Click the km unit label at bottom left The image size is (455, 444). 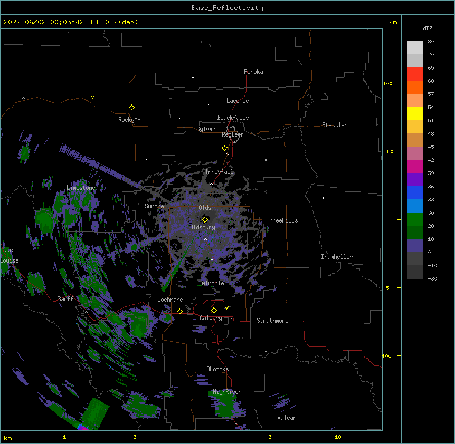(8, 438)
